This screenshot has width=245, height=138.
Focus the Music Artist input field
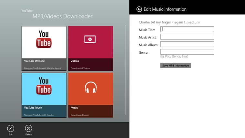[187, 37]
